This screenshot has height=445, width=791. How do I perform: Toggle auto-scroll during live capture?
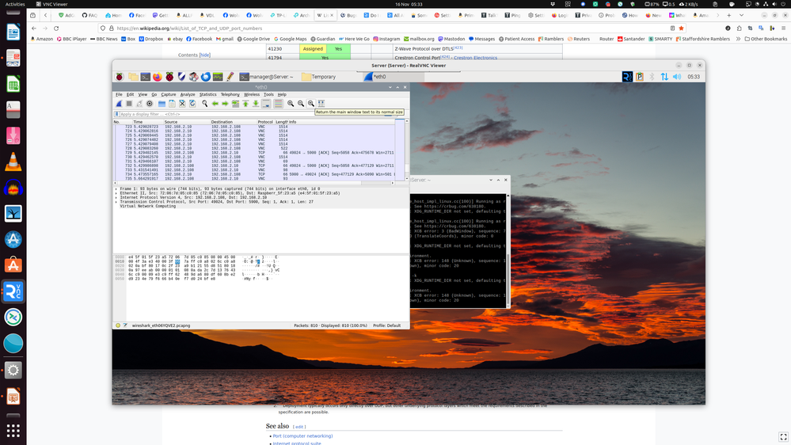tap(266, 104)
